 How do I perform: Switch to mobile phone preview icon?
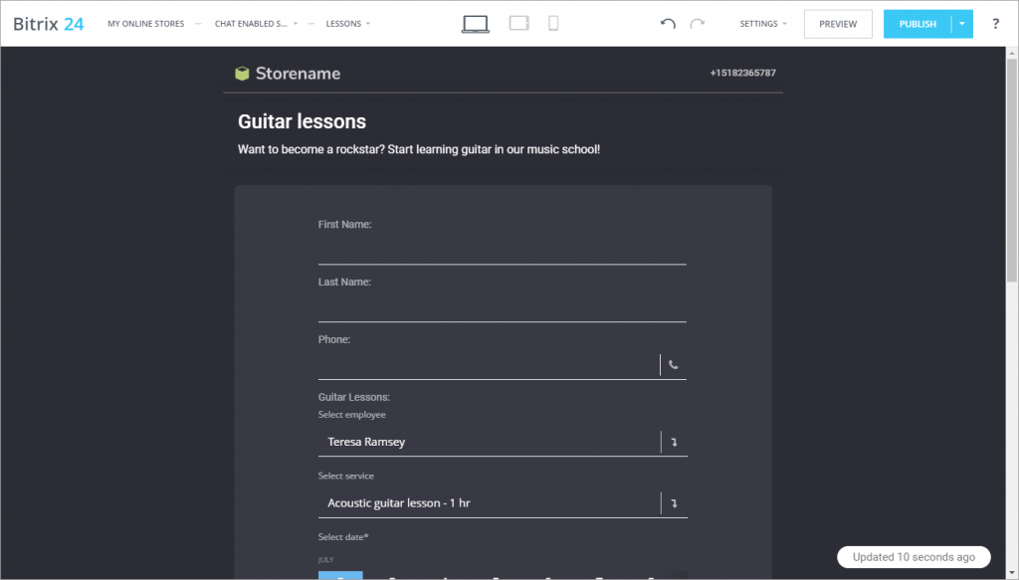pos(553,24)
